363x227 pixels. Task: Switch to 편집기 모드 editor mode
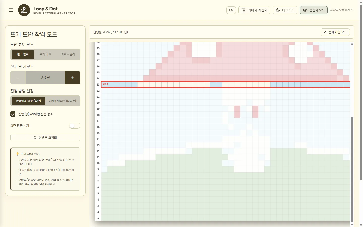point(314,10)
